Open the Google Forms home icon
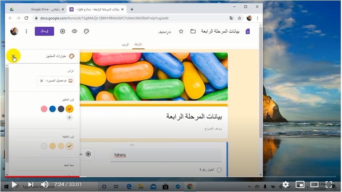Screen dimensions: 342x192 [248, 31]
